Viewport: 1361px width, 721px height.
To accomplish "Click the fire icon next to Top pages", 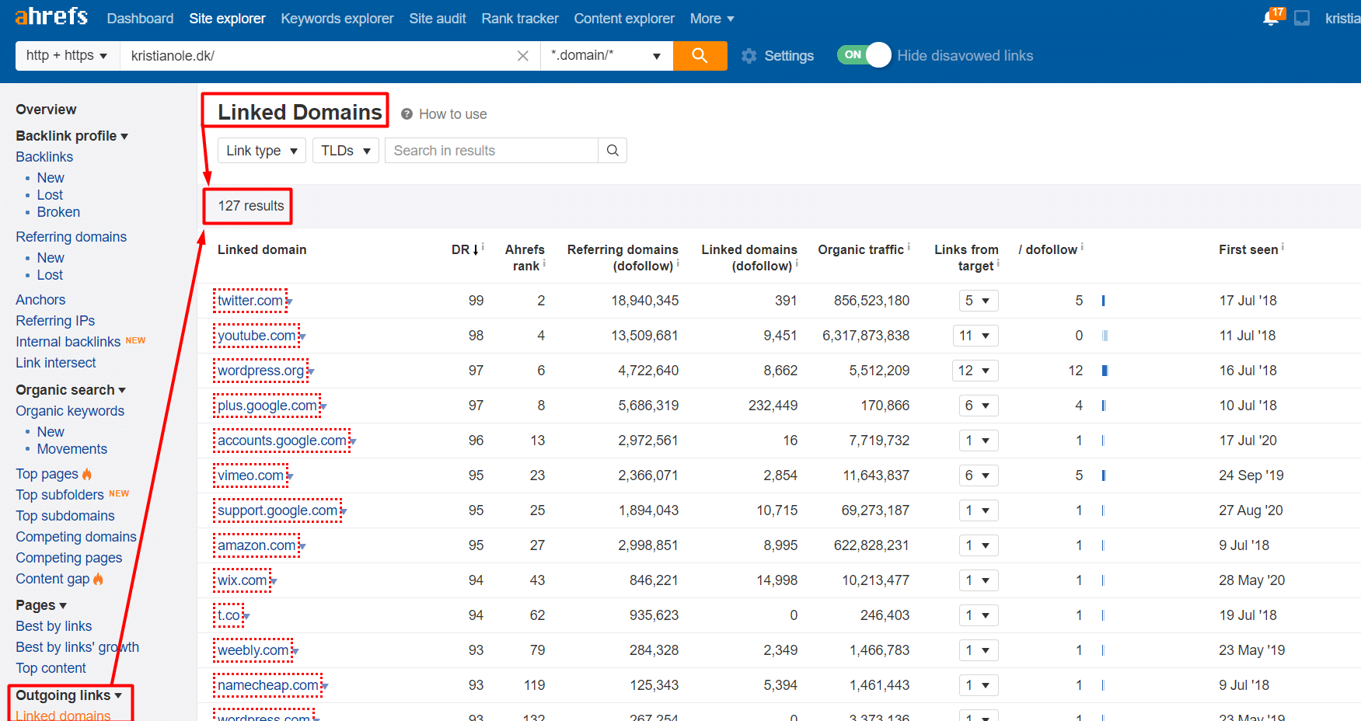I will pos(87,474).
